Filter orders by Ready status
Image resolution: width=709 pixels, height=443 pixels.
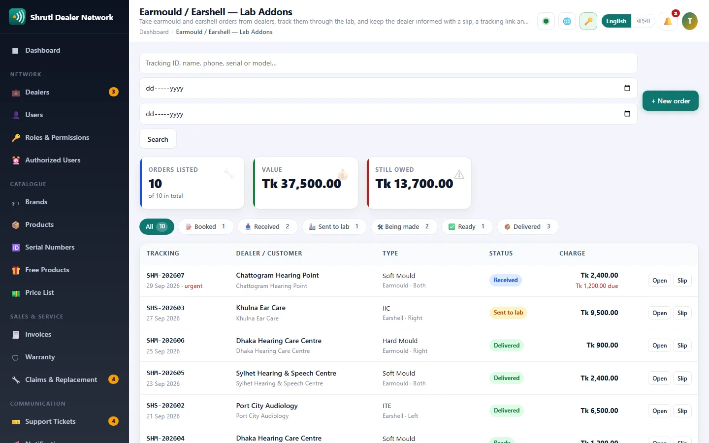[467, 226]
